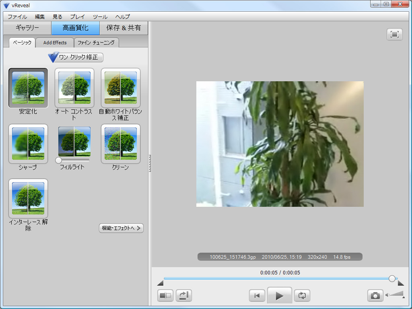Enter fullscreen preview mode
The width and height of the screenshot is (412, 309).
(x=394, y=35)
